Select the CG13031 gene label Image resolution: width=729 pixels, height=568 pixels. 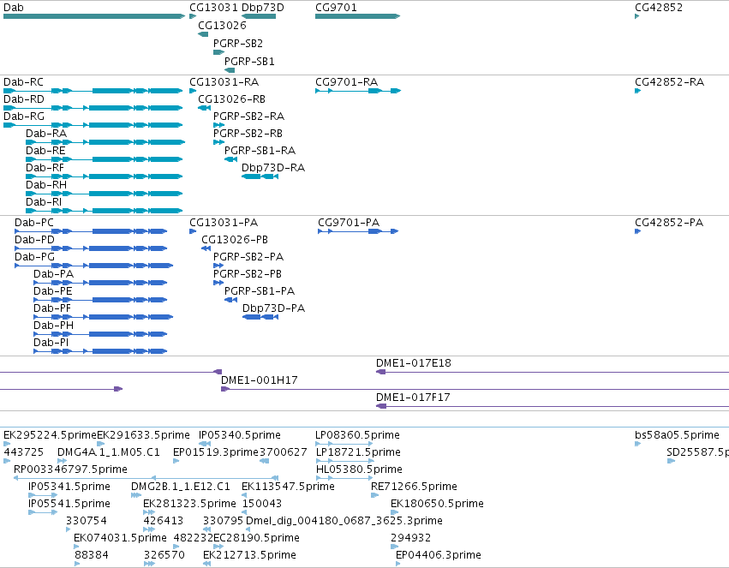[214, 8]
